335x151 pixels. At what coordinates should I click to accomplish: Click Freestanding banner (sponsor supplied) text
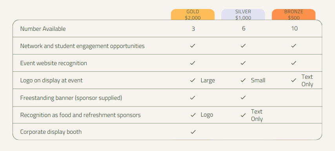(x=71, y=98)
